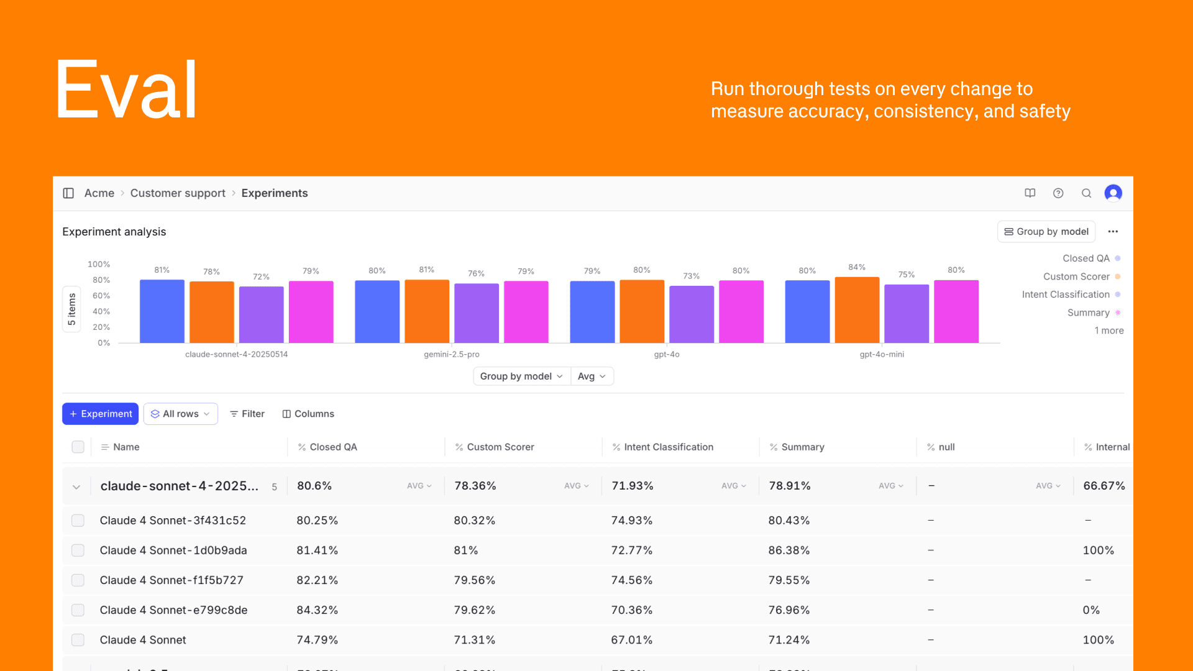1193x671 pixels.
Task: Open the Columns layout option
Action: (x=308, y=414)
